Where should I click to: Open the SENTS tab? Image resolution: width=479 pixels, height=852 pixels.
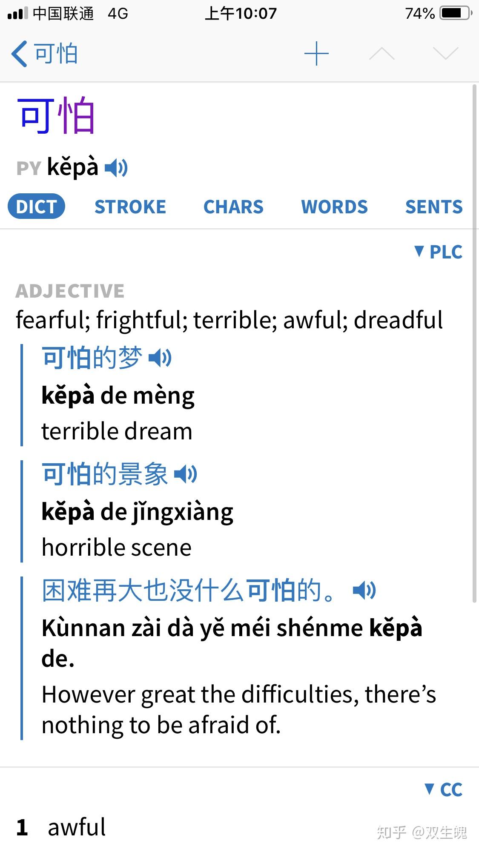(x=434, y=207)
